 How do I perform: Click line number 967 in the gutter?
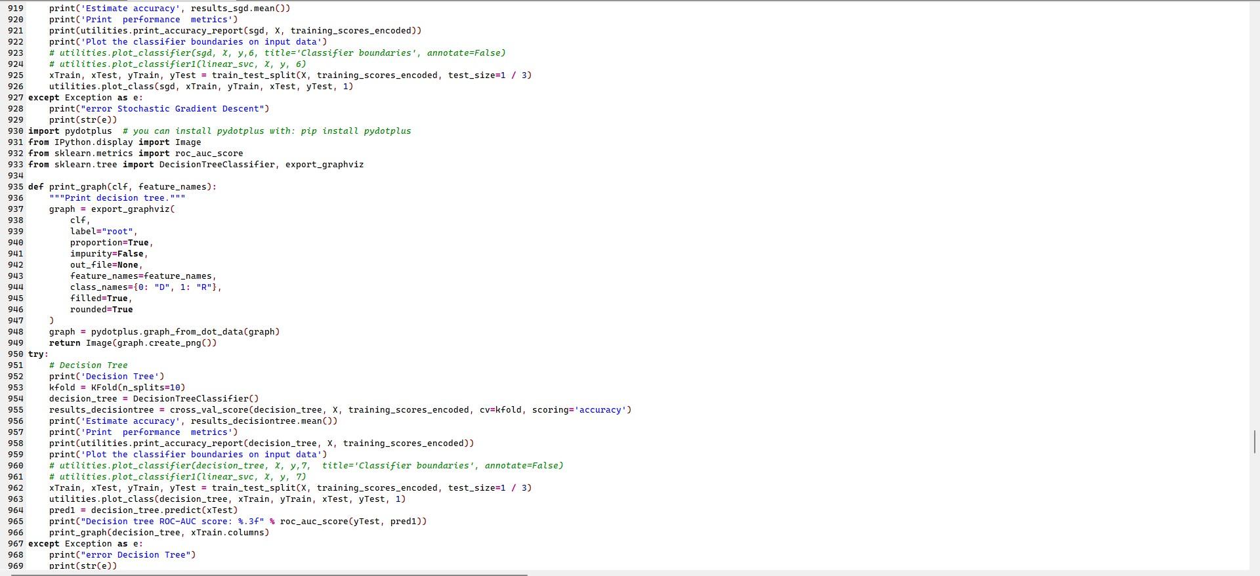(x=15, y=544)
